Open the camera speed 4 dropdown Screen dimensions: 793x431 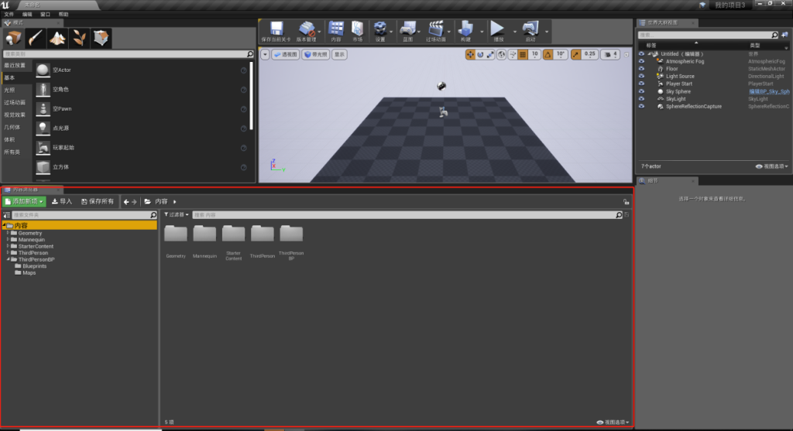coord(611,55)
